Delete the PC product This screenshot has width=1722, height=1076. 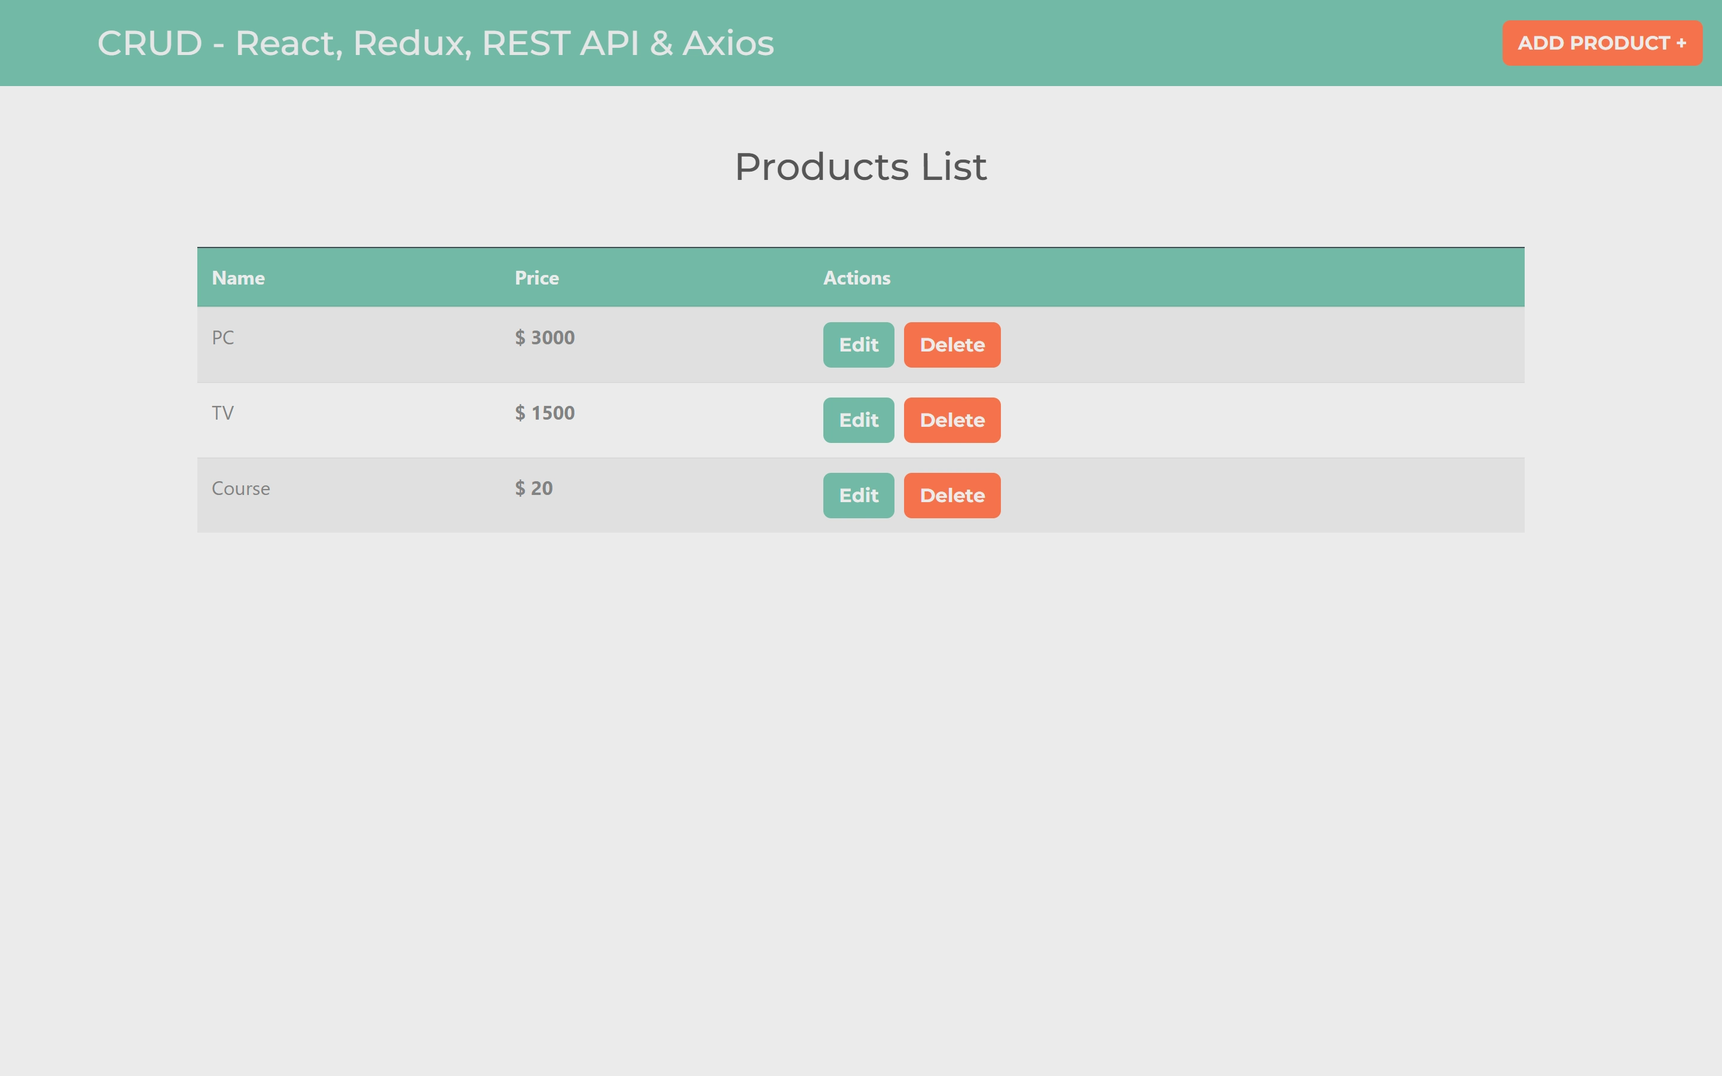[952, 345]
